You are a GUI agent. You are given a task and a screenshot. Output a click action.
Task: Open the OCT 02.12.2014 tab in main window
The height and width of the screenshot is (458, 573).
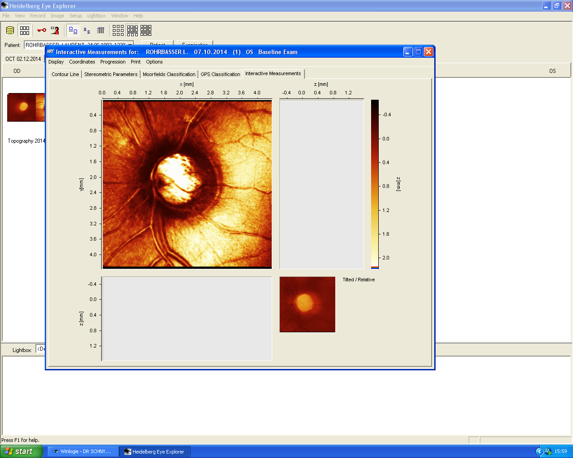click(23, 59)
